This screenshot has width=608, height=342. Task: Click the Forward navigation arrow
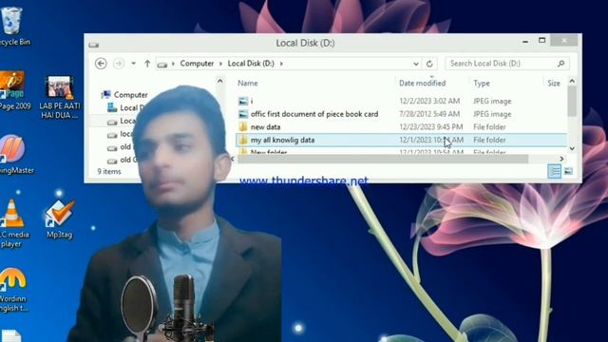[119, 64]
